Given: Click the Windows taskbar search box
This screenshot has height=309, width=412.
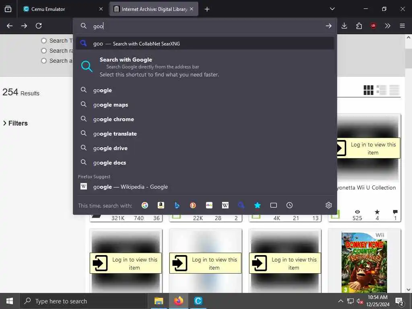Looking at the screenshot, I should pyautogui.click(x=83, y=301).
